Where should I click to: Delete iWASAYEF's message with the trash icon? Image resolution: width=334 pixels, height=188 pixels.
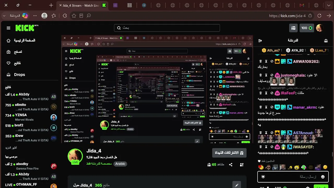(x=260, y=147)
